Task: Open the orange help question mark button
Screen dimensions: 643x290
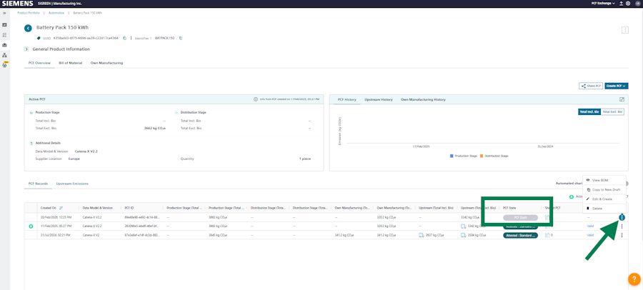Action: point(633,279)
